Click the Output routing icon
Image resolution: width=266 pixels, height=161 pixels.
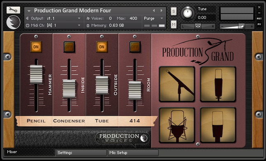point(27,18)
